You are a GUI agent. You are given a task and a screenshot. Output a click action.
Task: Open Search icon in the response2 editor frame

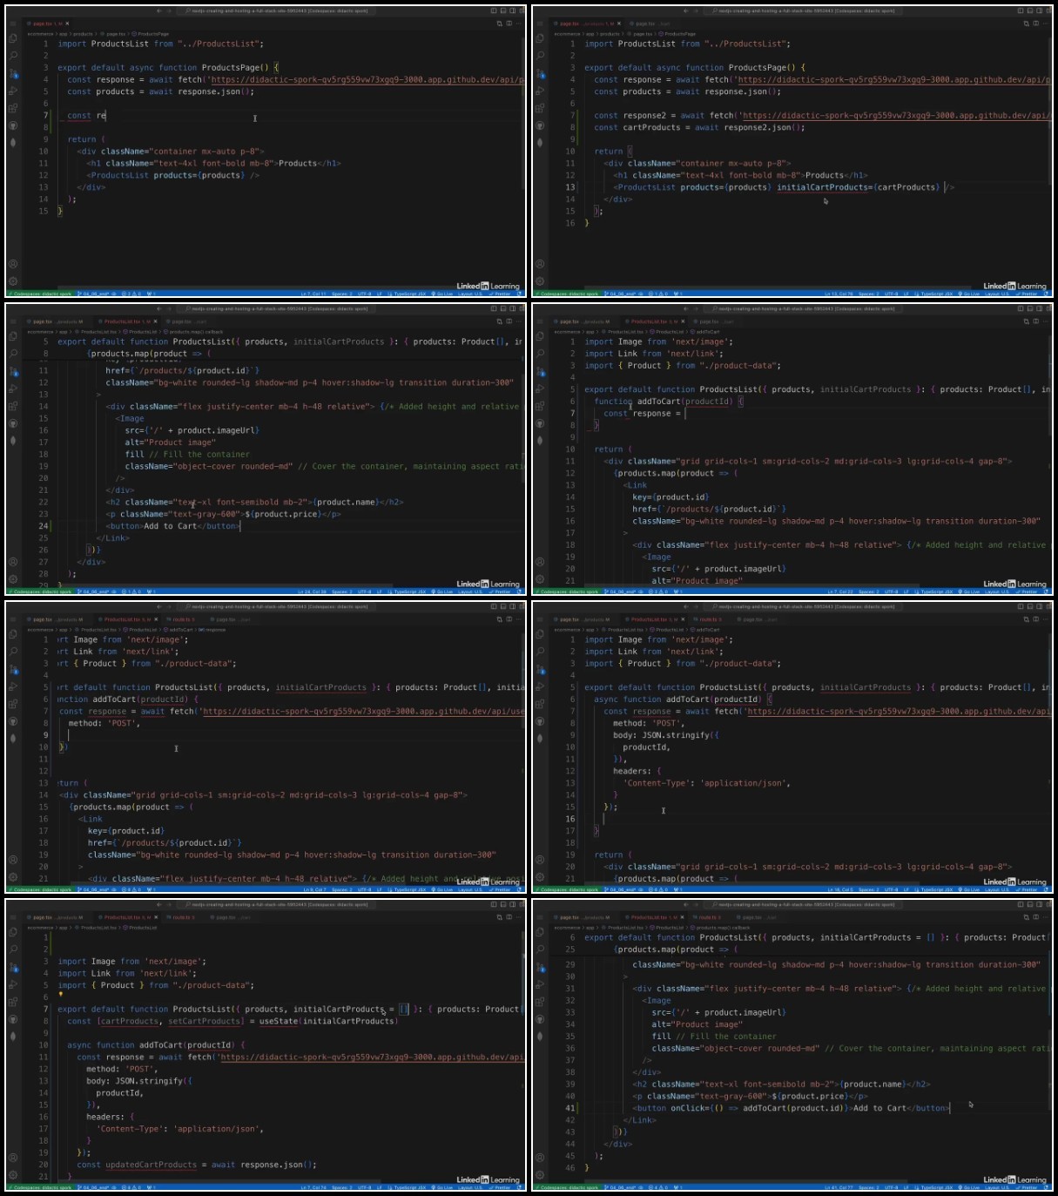coord(541,55)
